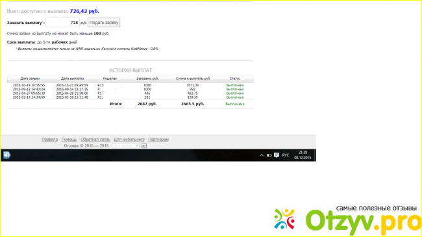
Task: Open the action center notification icon
Action: [x=277, y=155]
